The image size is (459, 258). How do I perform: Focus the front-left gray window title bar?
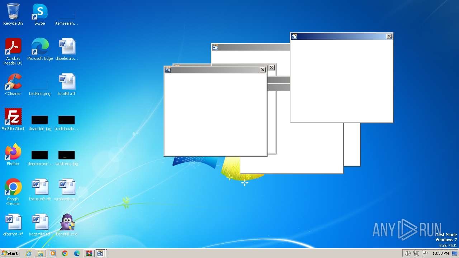tap(215, 70)
